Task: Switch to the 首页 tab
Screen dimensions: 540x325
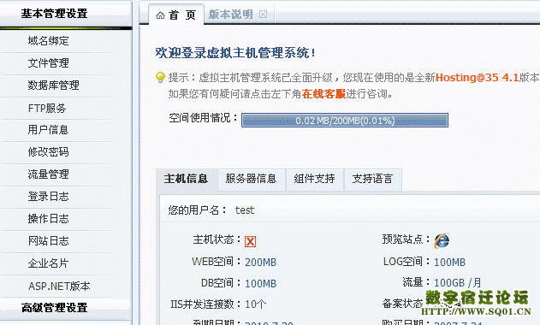Action: click(x=176, y=15)
